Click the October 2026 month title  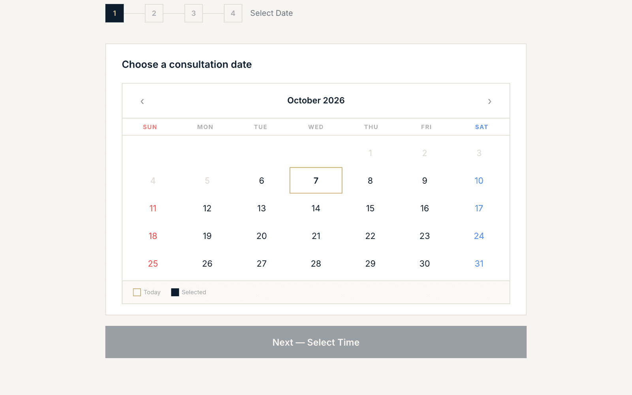pyautogui.click(x=316, y=100)
